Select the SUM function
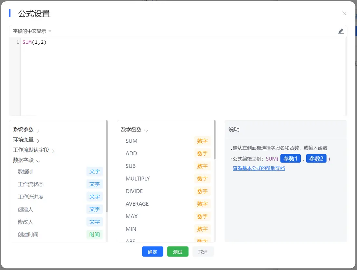Screen dimensions: 357x270 pyautogui.click(x=131, y=141)
